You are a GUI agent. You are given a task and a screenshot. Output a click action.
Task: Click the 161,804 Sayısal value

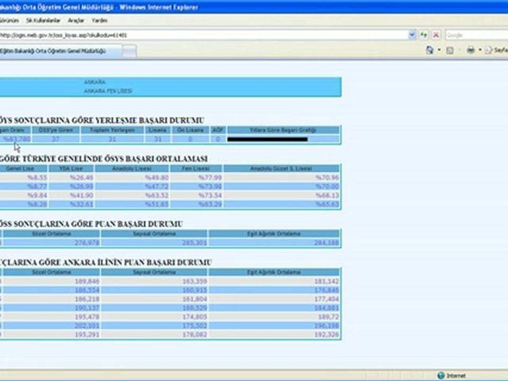[x=194, y=299]
